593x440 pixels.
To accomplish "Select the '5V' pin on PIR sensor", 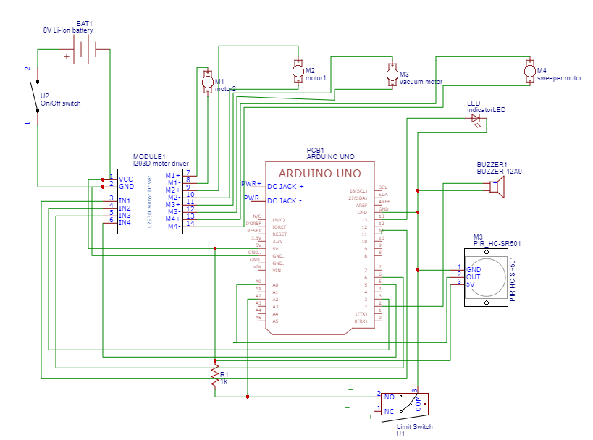I will coord(470,284).
